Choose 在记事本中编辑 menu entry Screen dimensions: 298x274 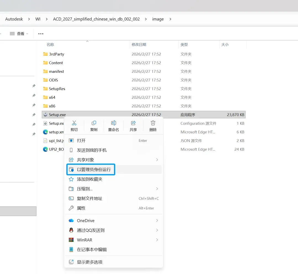click(x=114, y=249)
